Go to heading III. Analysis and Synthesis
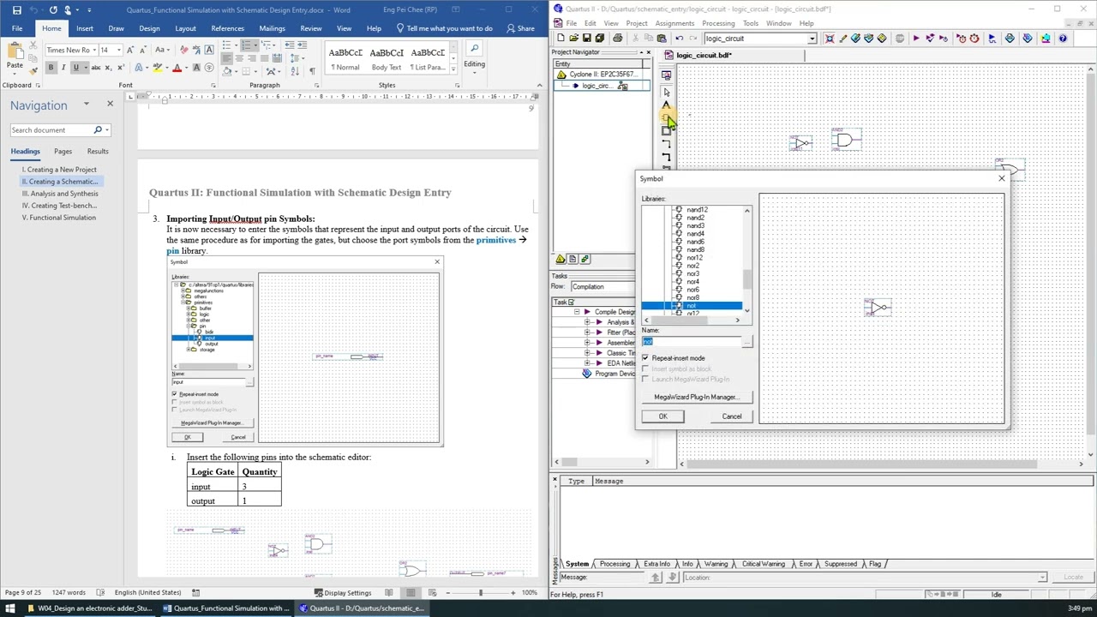 [x=60, y=194]
